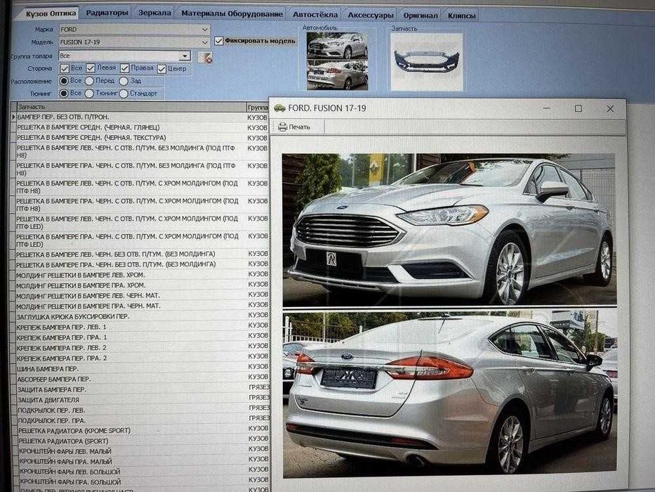
Task: Switch to the 'Зеркала' tab
Action: [154, 13]
